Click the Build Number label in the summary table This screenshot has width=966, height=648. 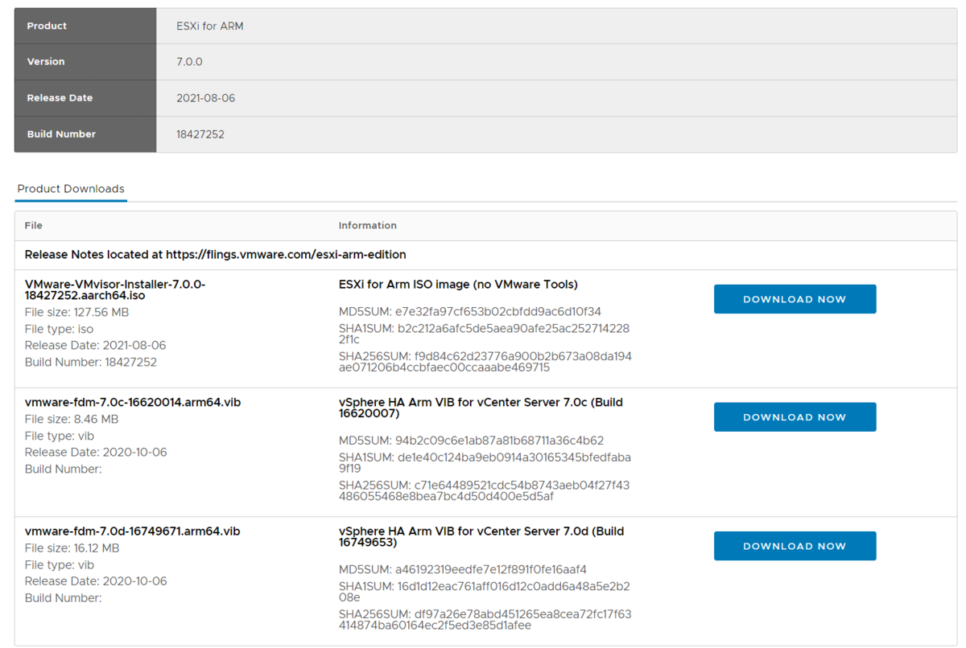click(61, 134)
